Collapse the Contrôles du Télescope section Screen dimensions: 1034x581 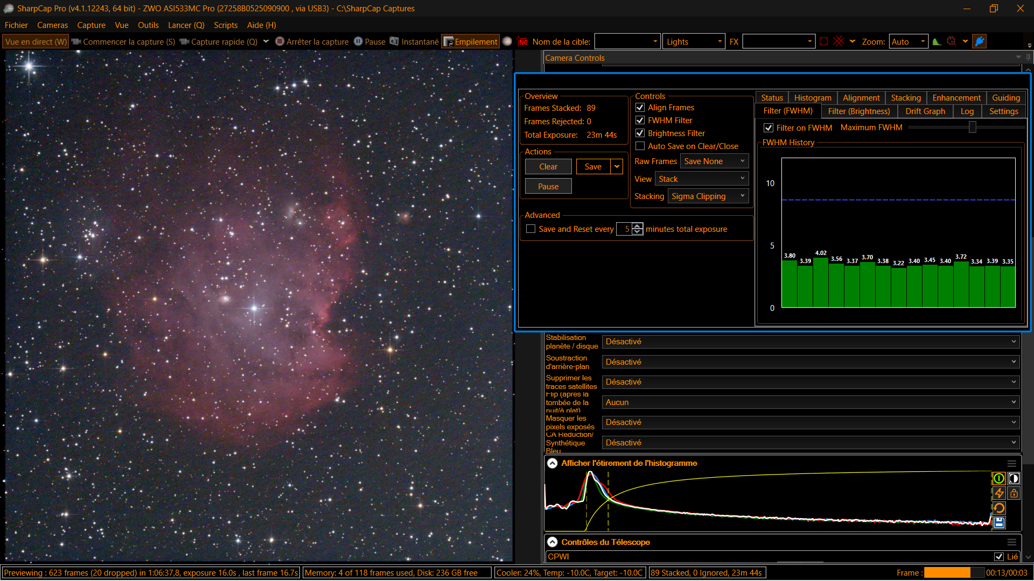(x=553, y=542)
